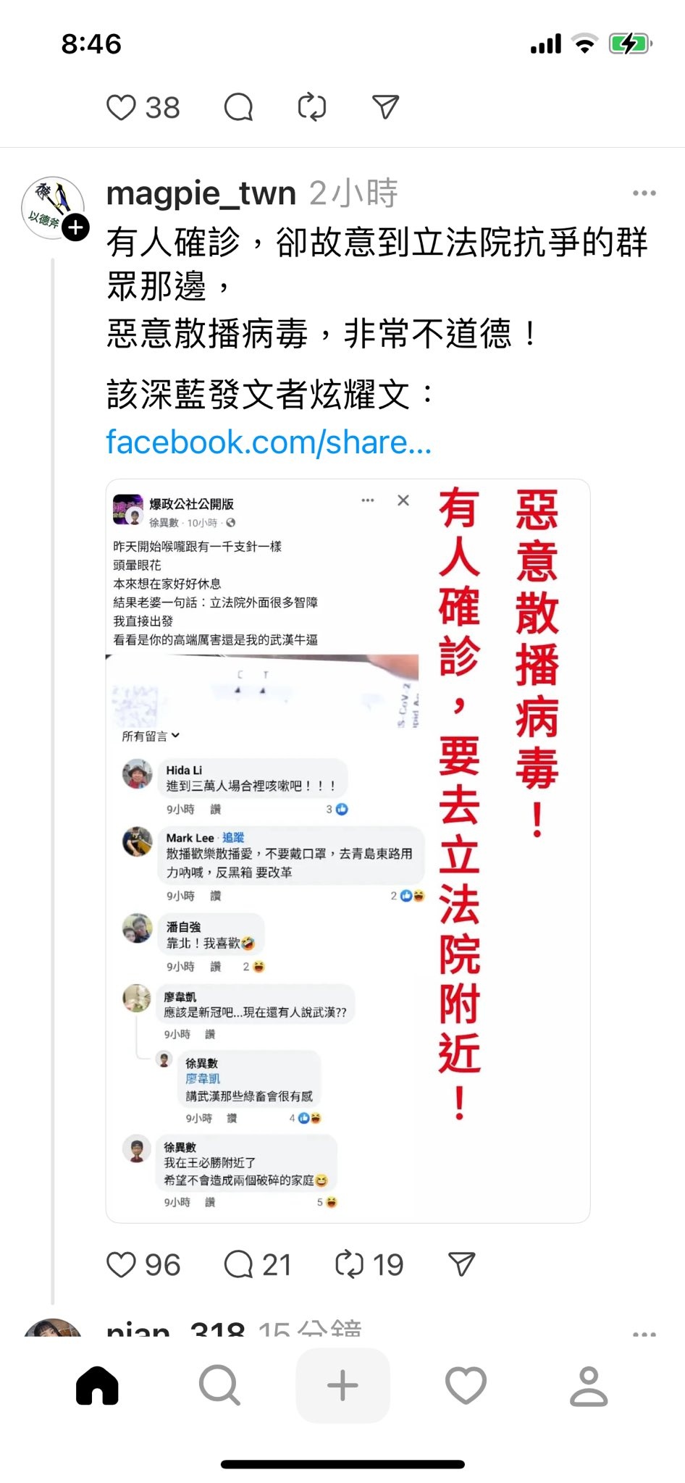Open more options for magpie_twn's post

(x=644, y=193)
